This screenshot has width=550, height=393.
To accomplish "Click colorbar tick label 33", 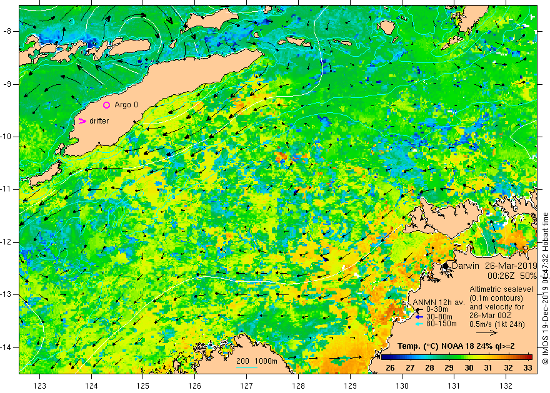I will 528,368.
